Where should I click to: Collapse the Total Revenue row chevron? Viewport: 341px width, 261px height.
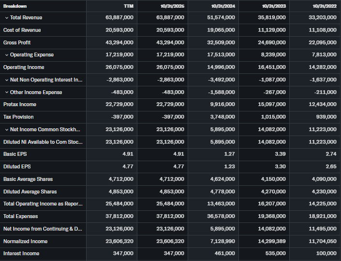coord(6,18)
